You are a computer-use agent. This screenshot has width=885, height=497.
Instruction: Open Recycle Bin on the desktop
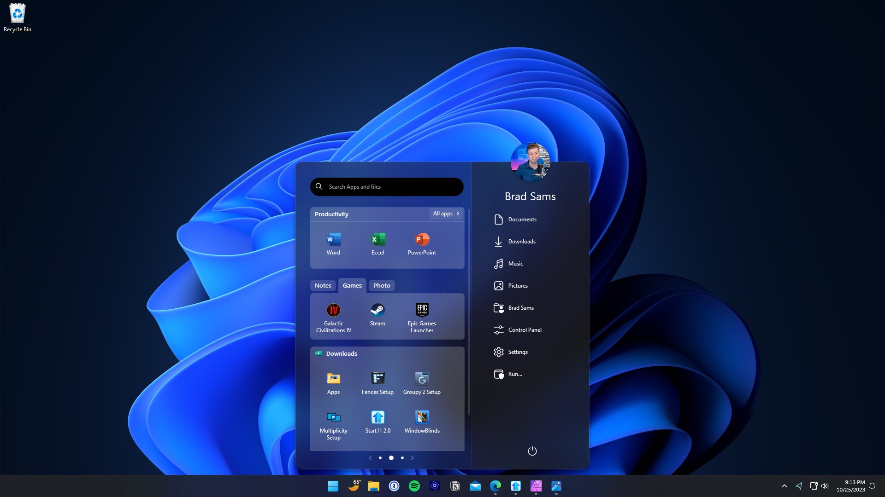point(18,18)
